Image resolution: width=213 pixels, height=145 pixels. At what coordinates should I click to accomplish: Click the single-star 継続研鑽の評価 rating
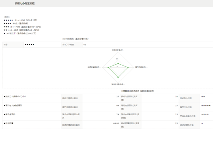[202, 123]
